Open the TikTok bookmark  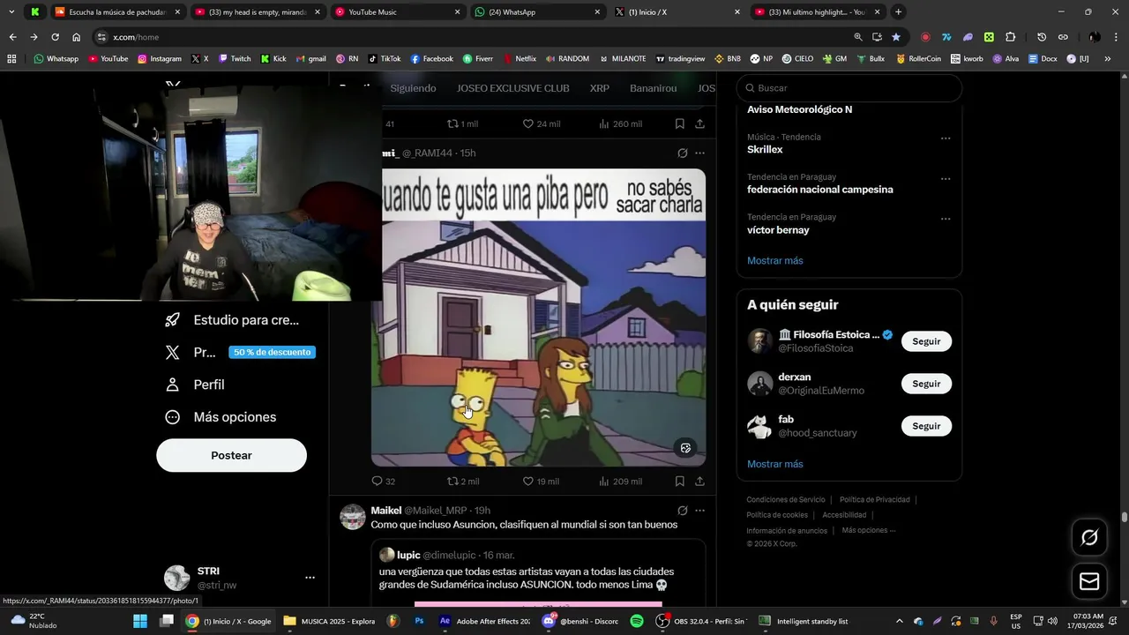(x=385, y=58)
